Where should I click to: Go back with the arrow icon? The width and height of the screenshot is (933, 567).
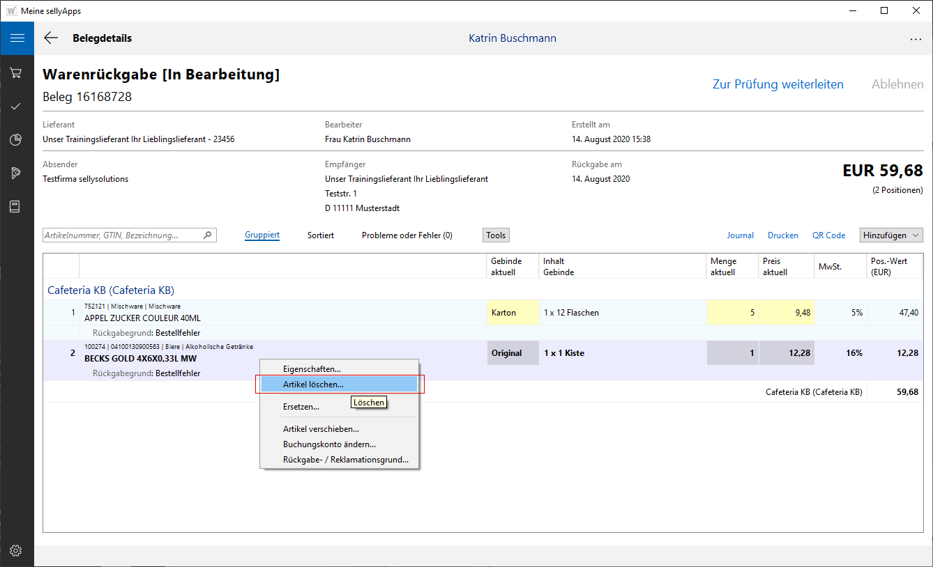51,38
